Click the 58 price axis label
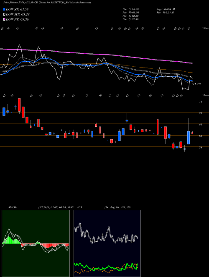Screen dimensions: 209x277 [200, 147]
